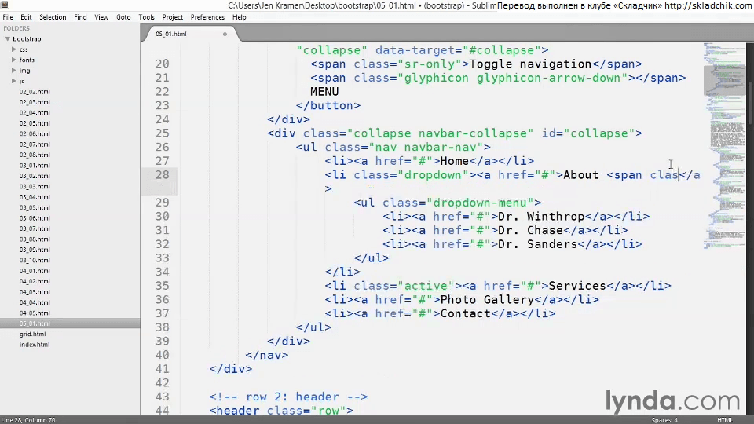Open 03_09.html in sidebar

35,250
